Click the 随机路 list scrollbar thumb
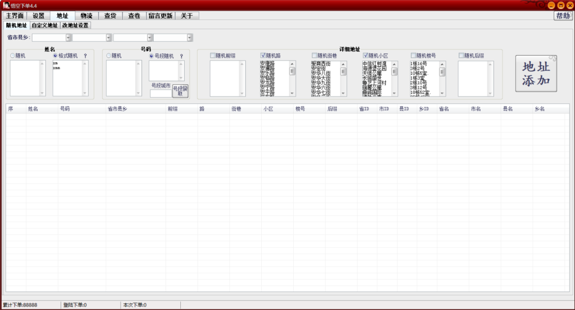The height and width of the screenshot is (310, 575). (292, 71)
